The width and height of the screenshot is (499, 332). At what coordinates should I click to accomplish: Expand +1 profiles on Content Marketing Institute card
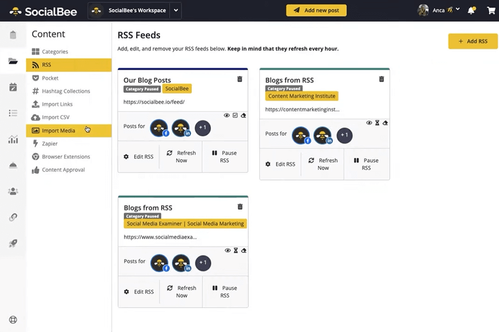tap(345, 136)
